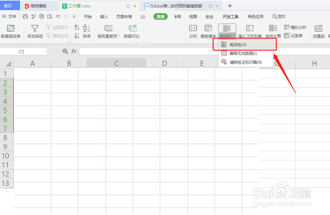Sort ascending with the A-Z icon
Viewport: 330px width, 215px height.
pos(77,27)
